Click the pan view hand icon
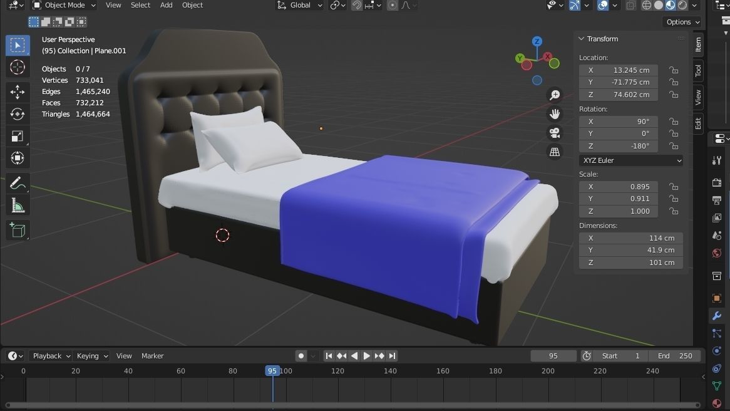This screenshot has width=730, height=411. (x=555, y=114)
